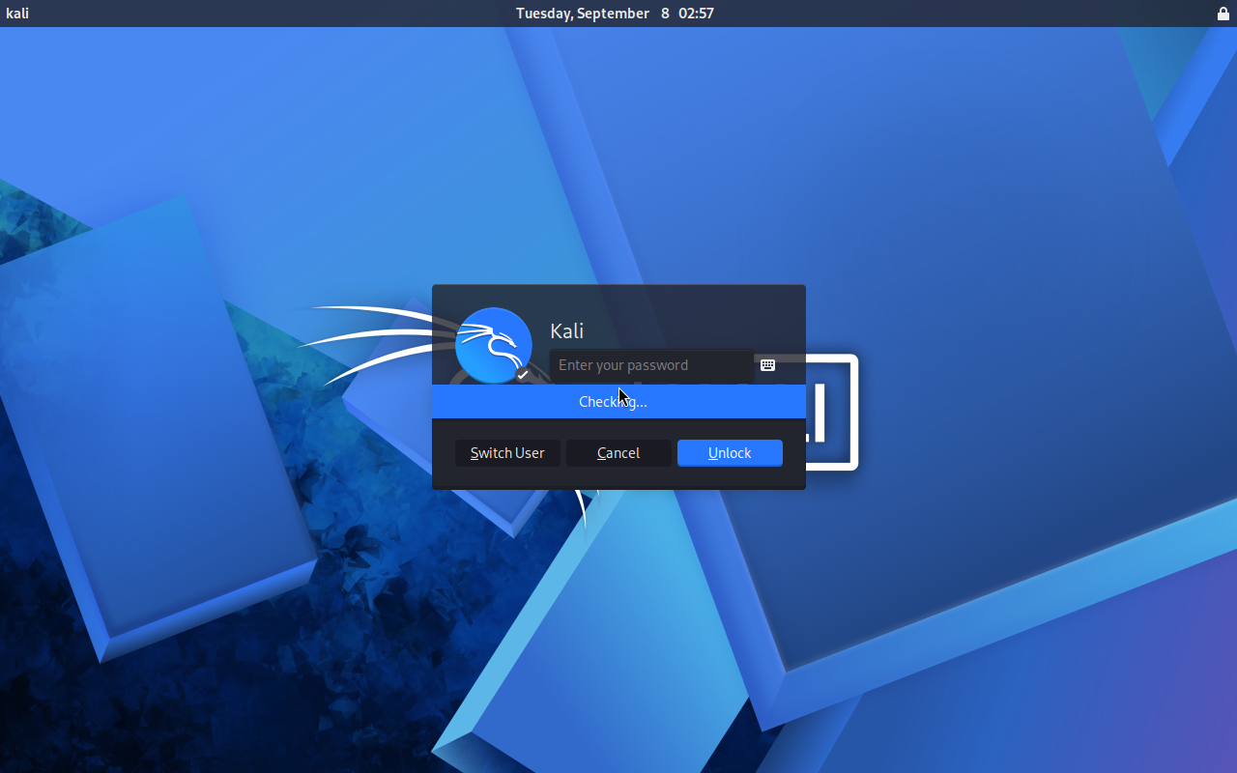Click the dialog area below the Cancel button
The width and height of the screenshot is (1237, 773).
point(618,478)
